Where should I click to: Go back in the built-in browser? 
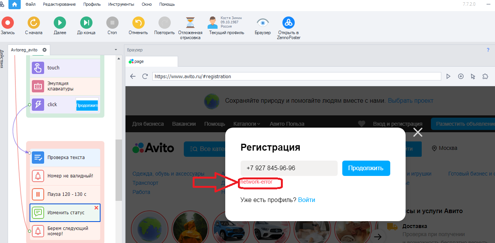point(133,76)
